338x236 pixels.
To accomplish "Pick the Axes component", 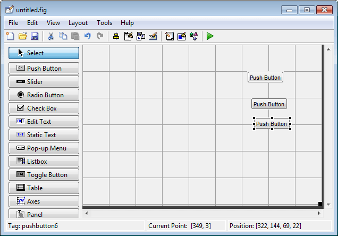I will pos(44,201).
